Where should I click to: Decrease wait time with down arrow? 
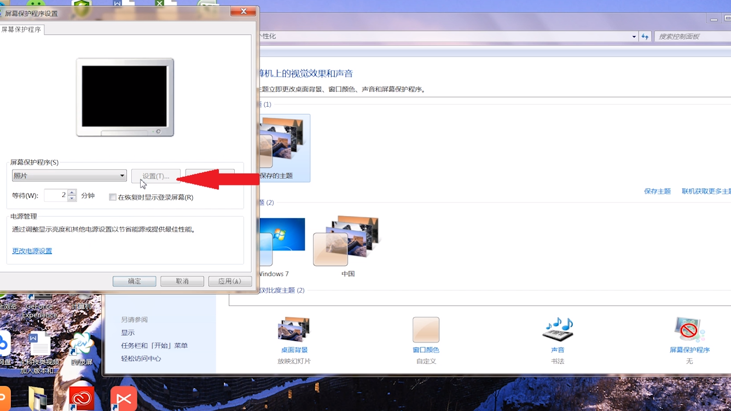[x=72, y=199]
